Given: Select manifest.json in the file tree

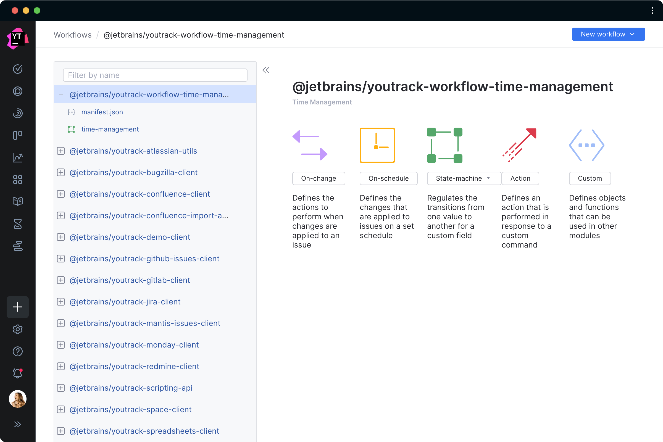Looking at the screenshot, I should tap(102, 112).
